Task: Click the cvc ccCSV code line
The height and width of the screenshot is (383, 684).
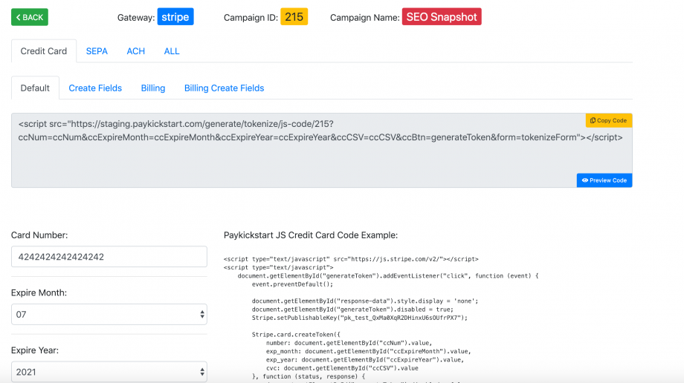Action: click(x=342, y=368)
